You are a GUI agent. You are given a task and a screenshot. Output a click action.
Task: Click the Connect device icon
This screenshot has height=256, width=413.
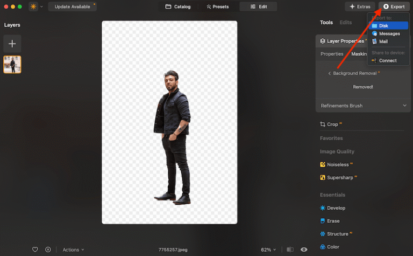pos(374,60)
